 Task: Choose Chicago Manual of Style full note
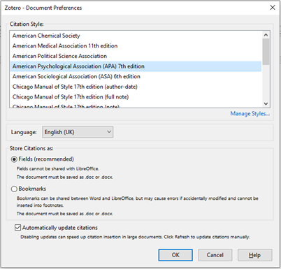(136, 97)
